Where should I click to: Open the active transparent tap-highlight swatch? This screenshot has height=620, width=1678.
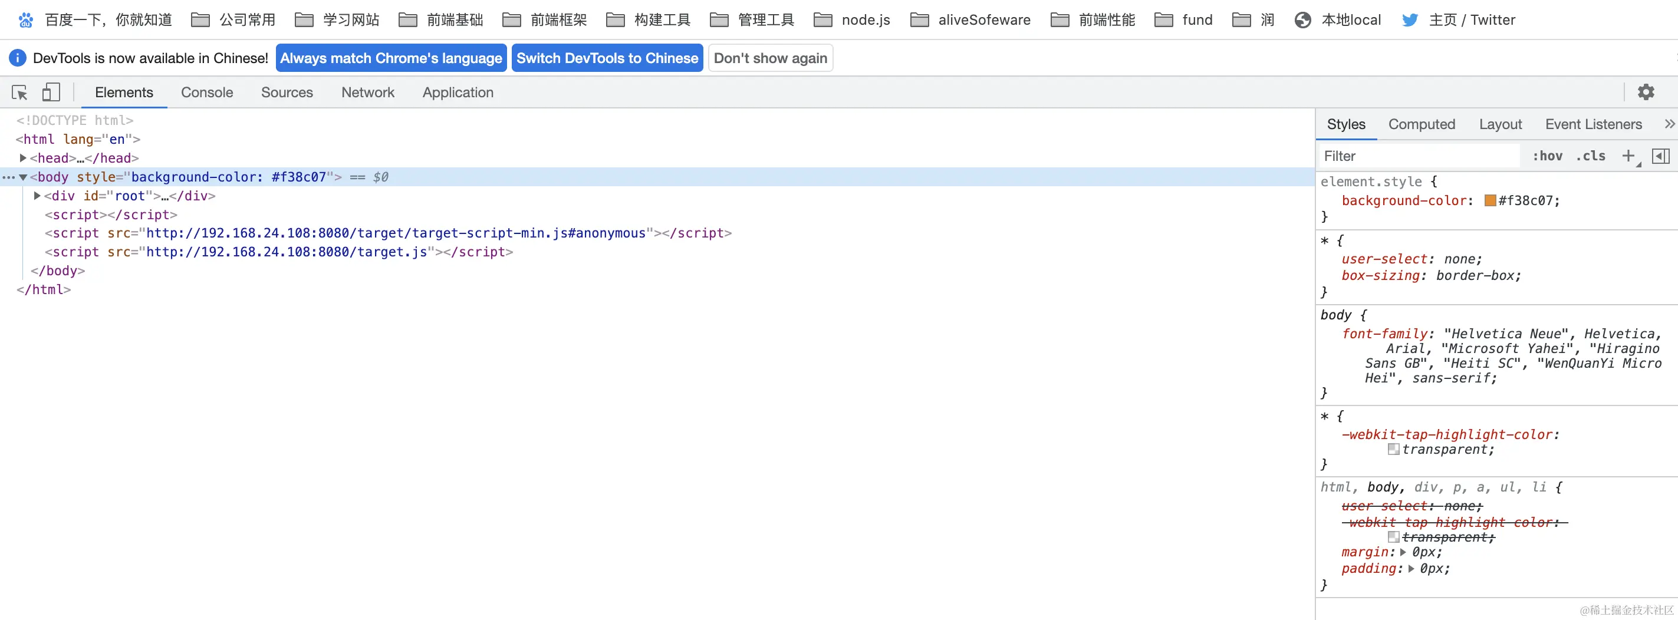1393,449
